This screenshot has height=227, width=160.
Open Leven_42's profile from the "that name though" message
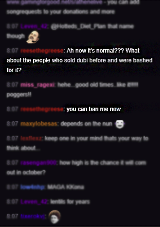34,27
